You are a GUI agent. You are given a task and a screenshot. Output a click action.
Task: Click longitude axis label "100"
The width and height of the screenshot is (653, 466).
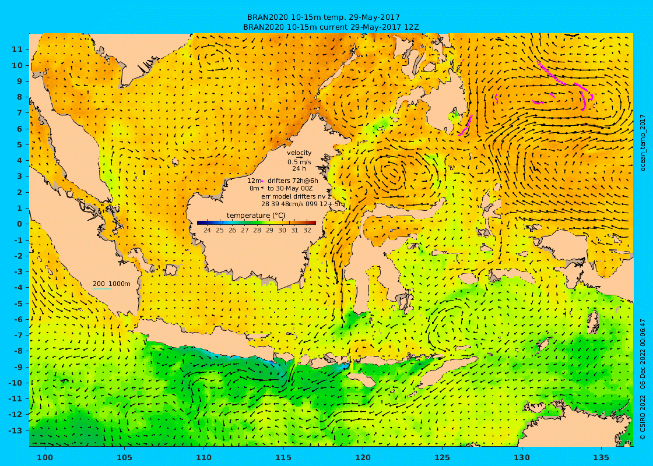[x=45, y=458]
